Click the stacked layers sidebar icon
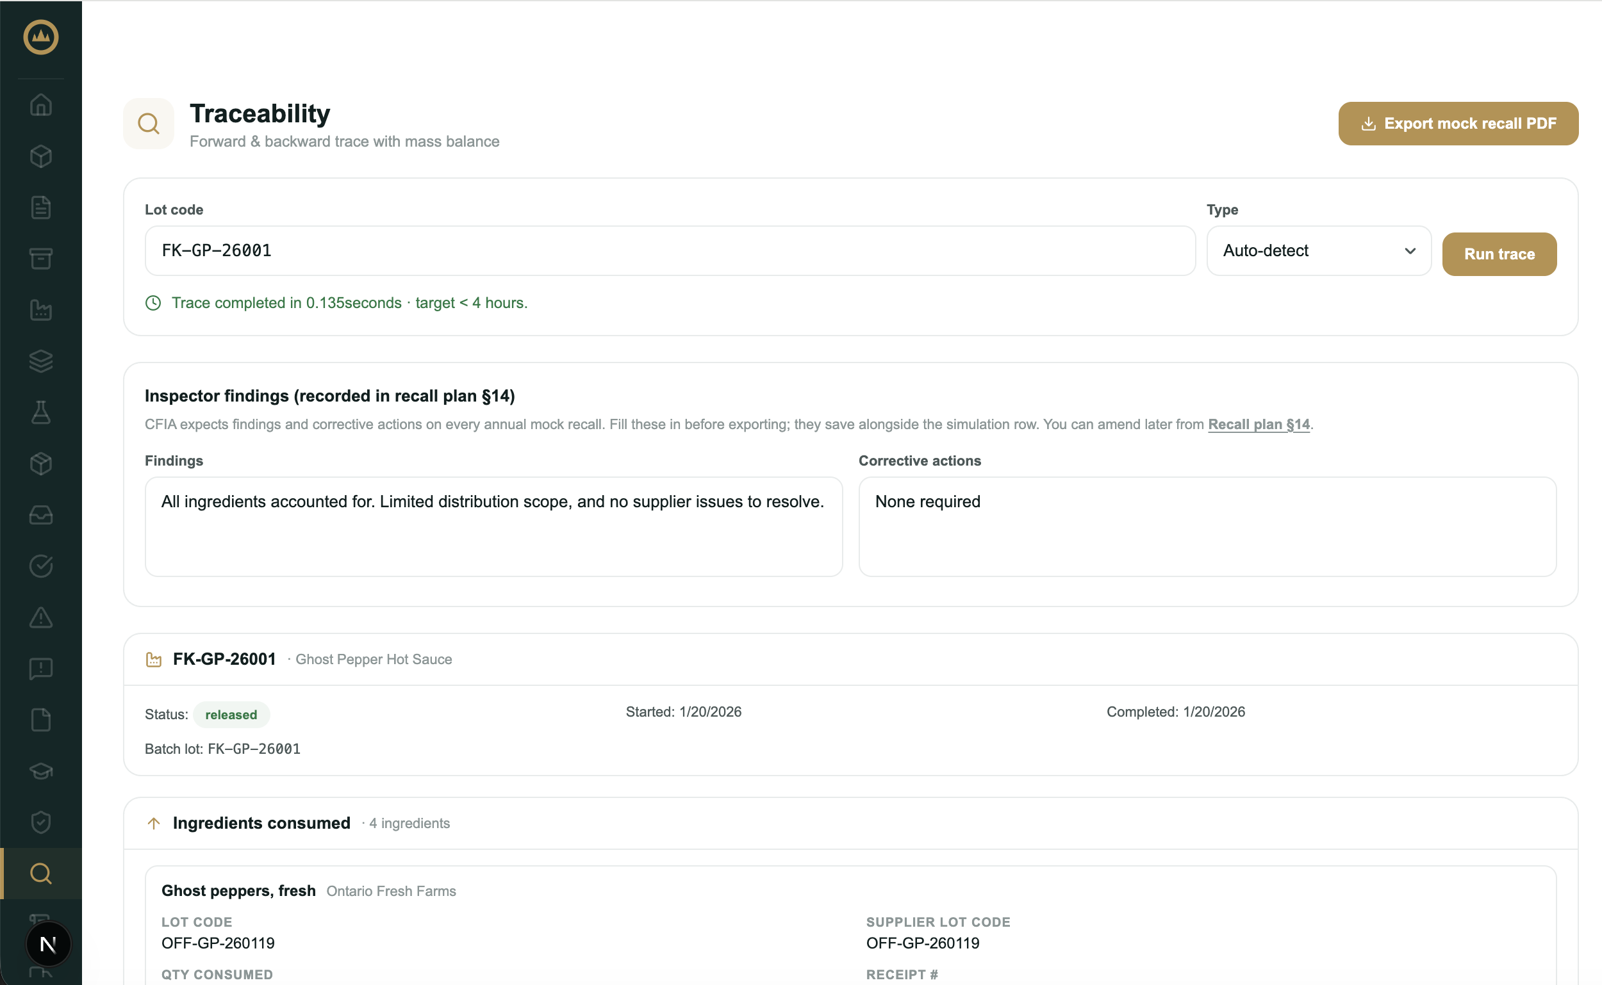Image resolution: width=1602 pixels, height=985 pixels. pos(41,361)
